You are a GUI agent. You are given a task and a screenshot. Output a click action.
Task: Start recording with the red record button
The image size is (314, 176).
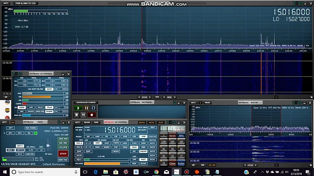click(x=92, y=115)
